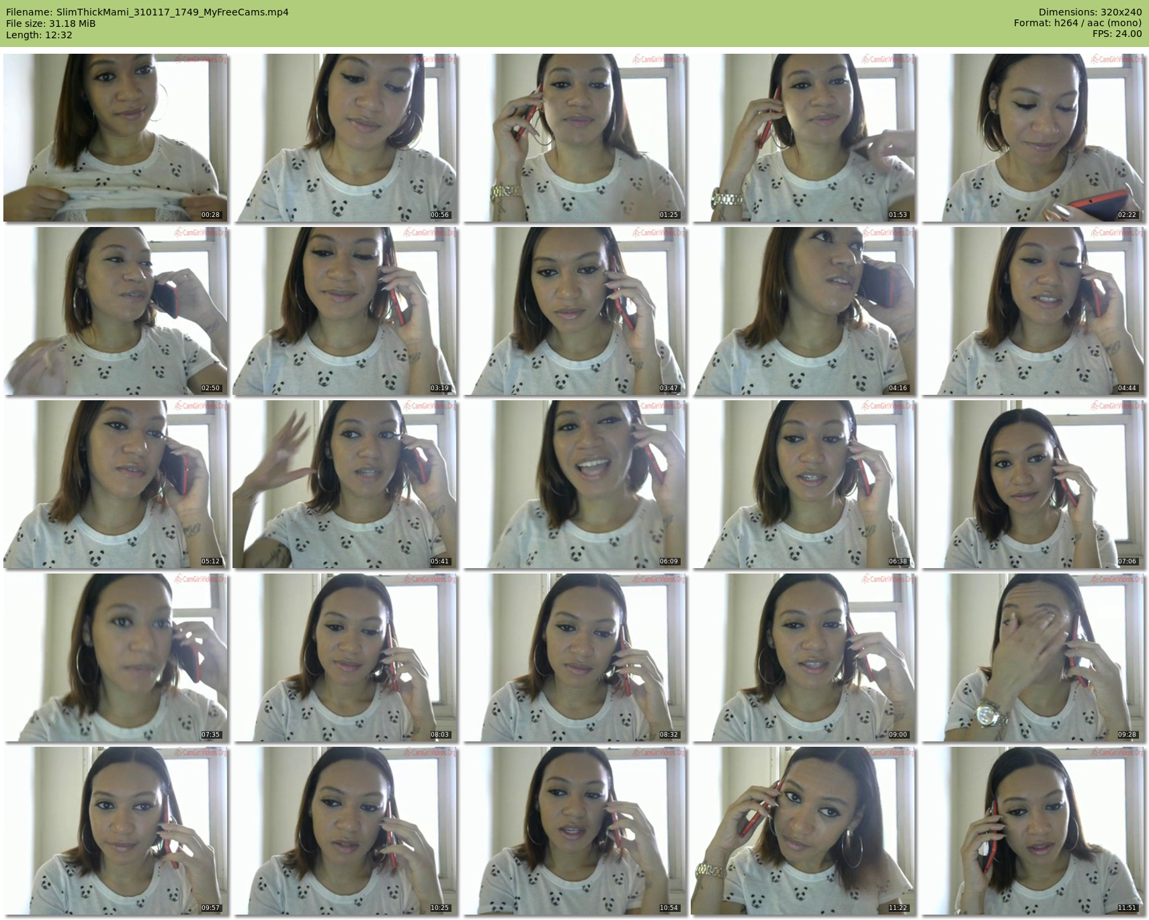
Task: Select the thumbnail stamped 04:16
Action: click(x=804, y=311)
